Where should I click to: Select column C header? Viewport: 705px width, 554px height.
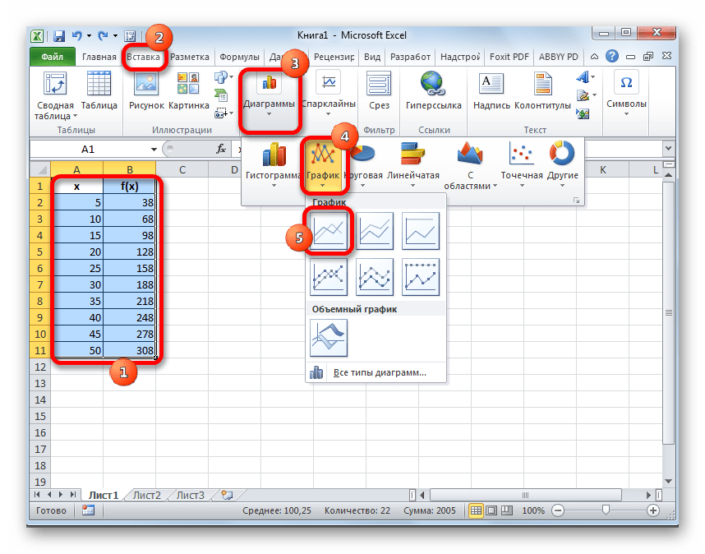[182, 169]
